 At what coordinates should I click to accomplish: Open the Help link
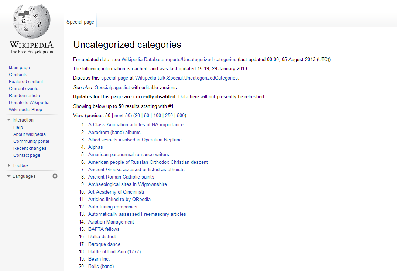(18, 127)
